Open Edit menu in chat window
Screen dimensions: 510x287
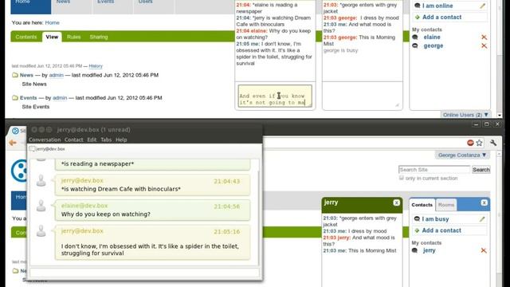pos(92,140)
